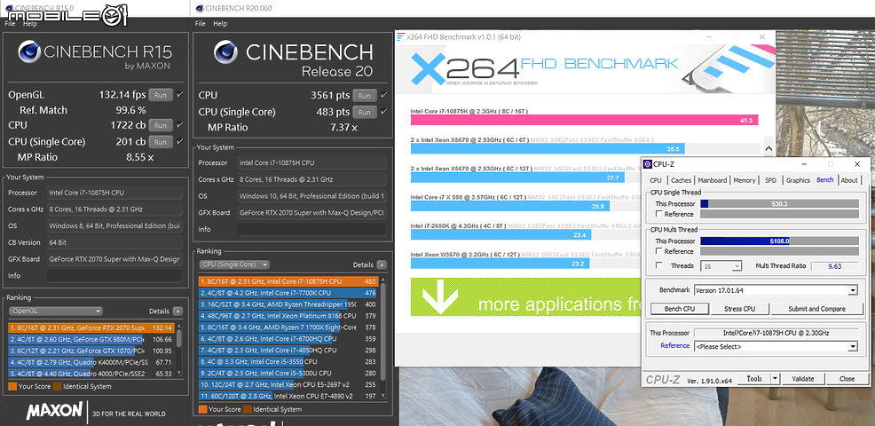Open the OpenGL ranking dropdown in Cinebench R15

[56, 311]
